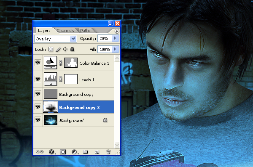Image resolution: width=253 pixels, height=167 pixels.
Task: Click the Levels 1 link chain
Action: pyautogui.click(x=60, y=79)
